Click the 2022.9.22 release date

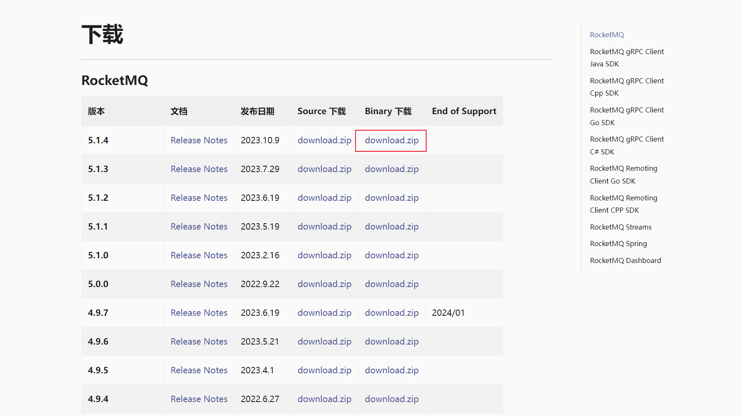(260, 284)
